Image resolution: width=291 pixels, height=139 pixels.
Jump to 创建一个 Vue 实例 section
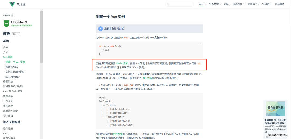[x=15, y=62]
